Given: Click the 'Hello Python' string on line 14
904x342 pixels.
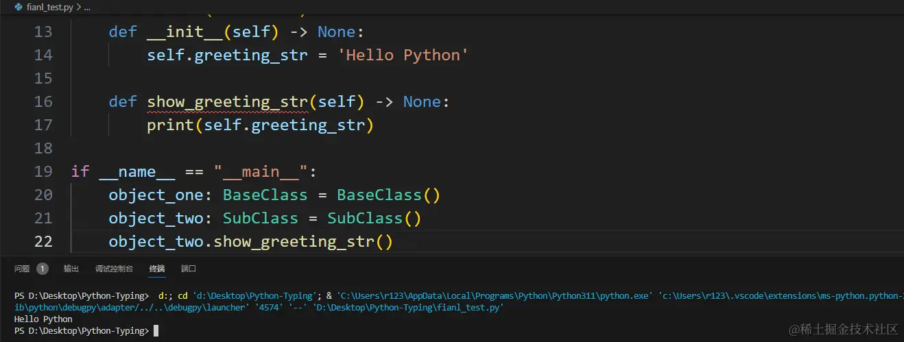Looking at the screenshot, I should pyautogui.click(x=403, y=55).
